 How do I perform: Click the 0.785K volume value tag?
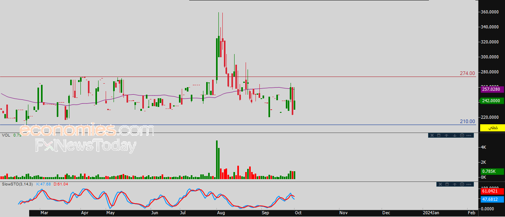click(492, 171)
